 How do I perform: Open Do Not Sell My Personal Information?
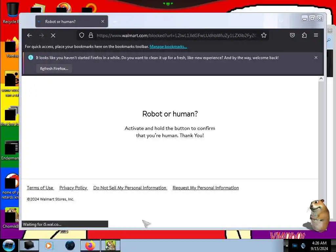click(130, 188)
